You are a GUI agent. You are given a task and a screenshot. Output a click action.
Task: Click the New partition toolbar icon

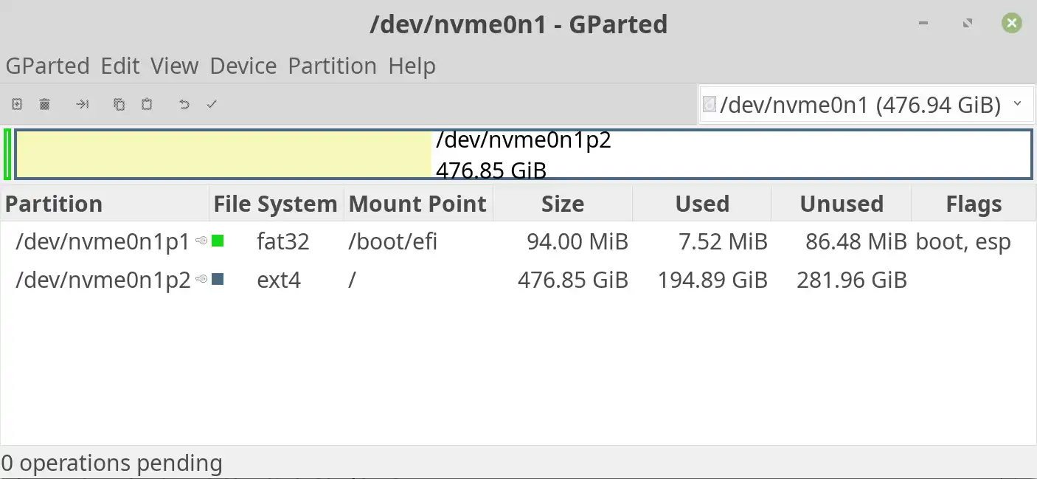(17, 105)
